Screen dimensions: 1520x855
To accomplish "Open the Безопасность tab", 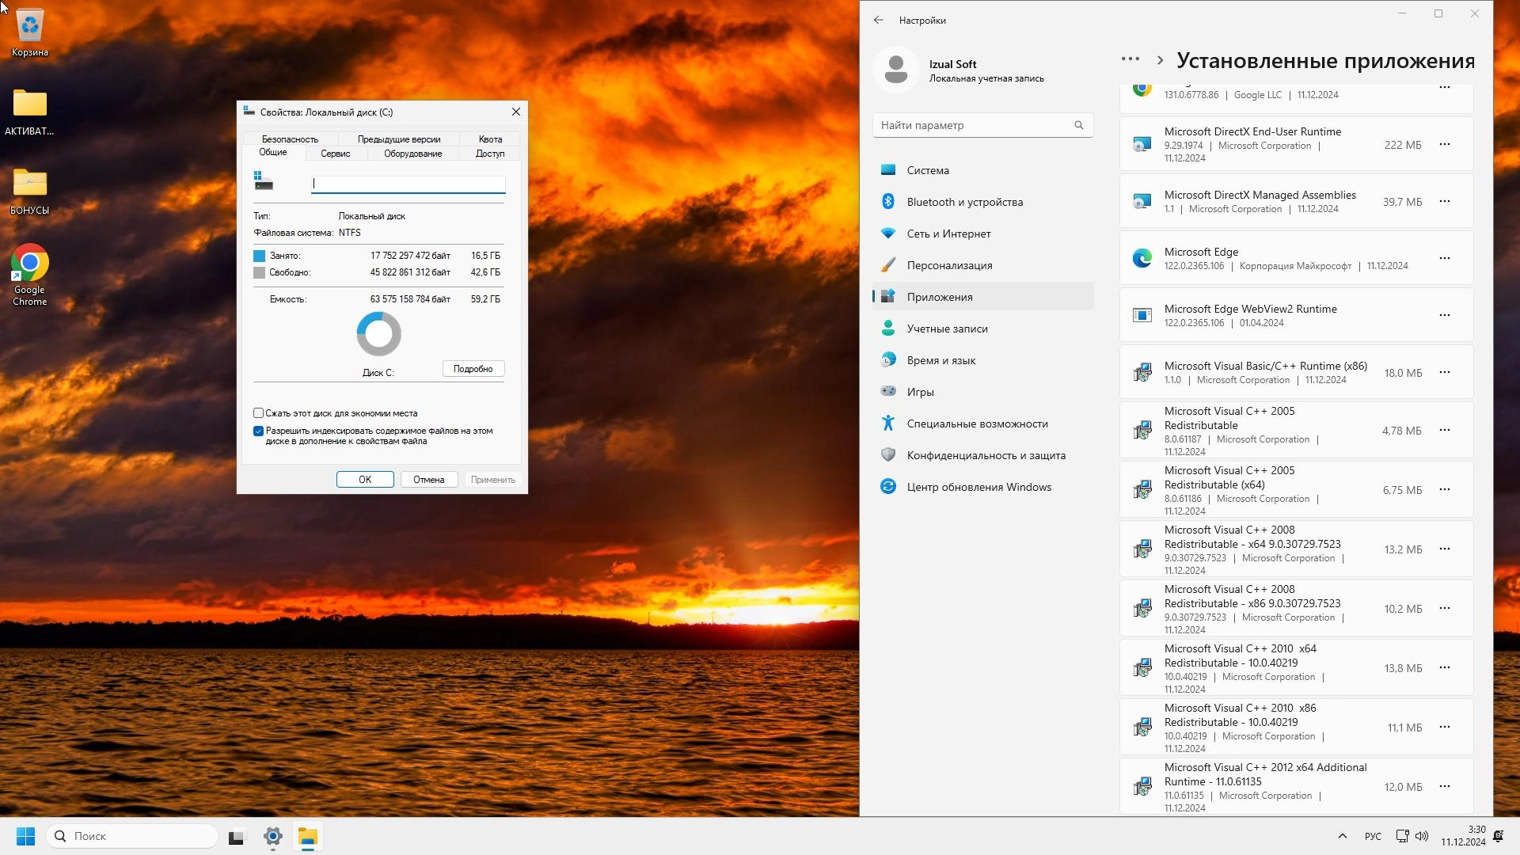I will [290, 139].
